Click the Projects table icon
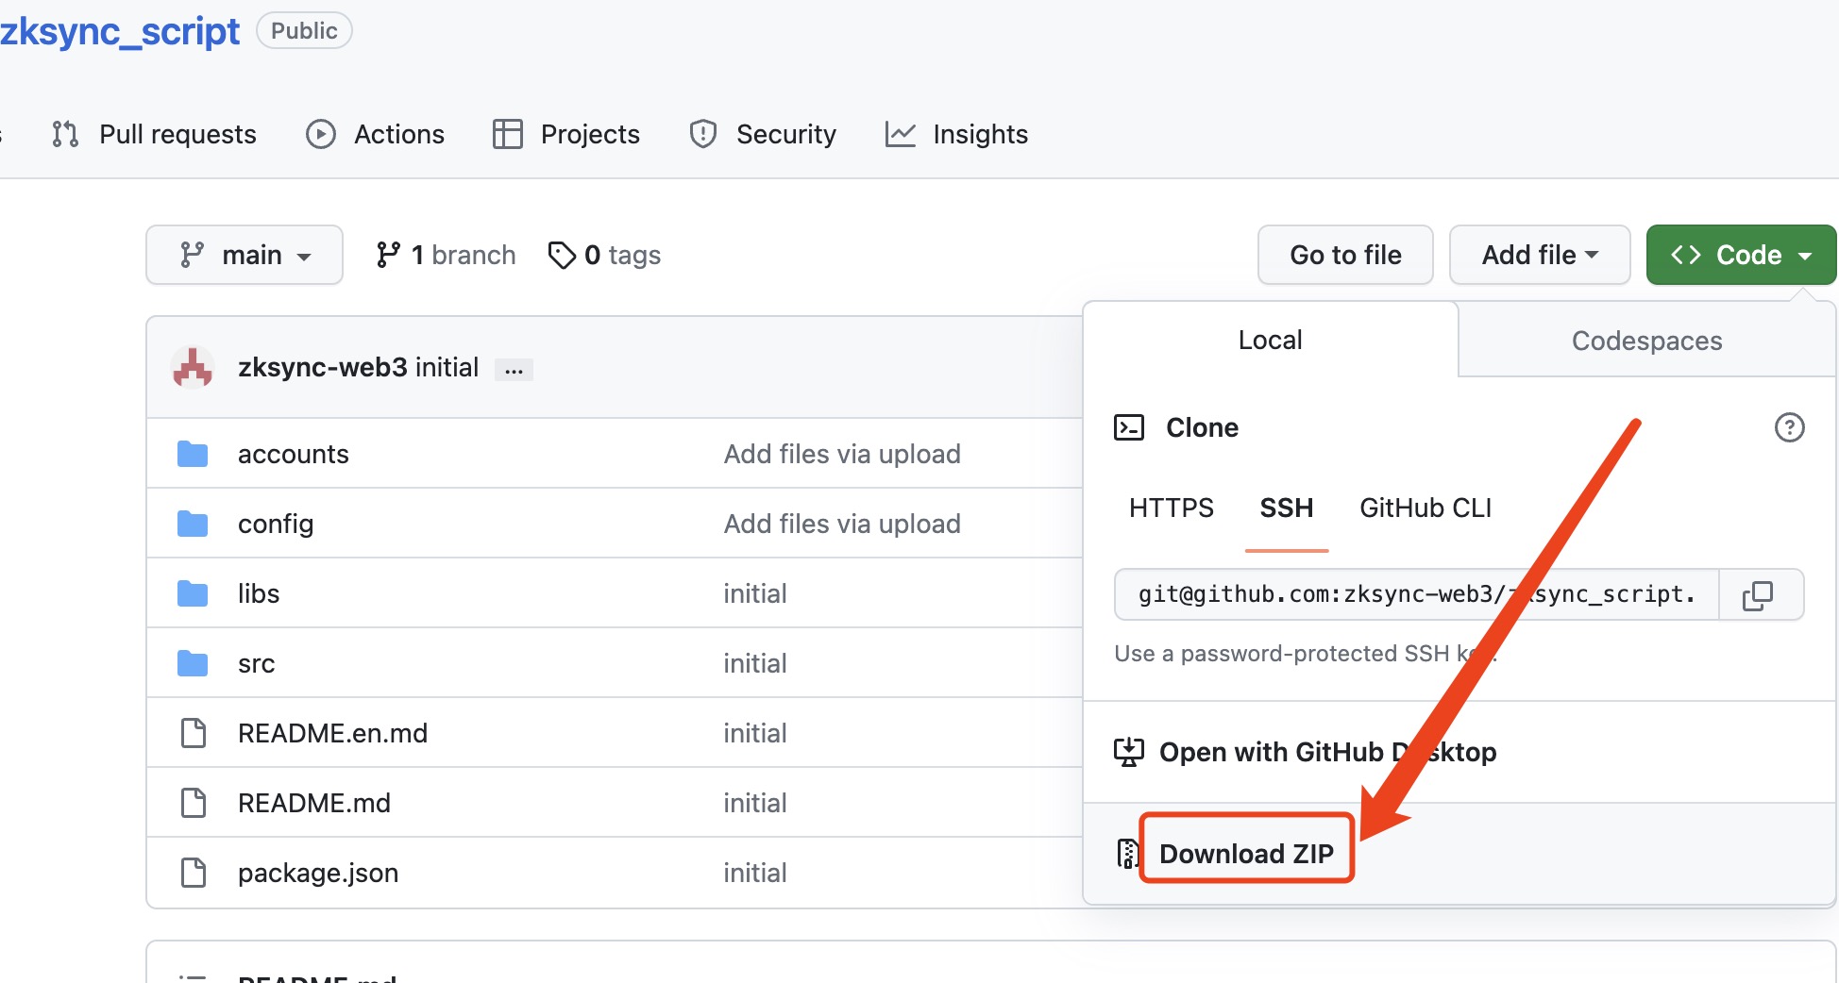 pyautogui.click(x=508, y=134)
